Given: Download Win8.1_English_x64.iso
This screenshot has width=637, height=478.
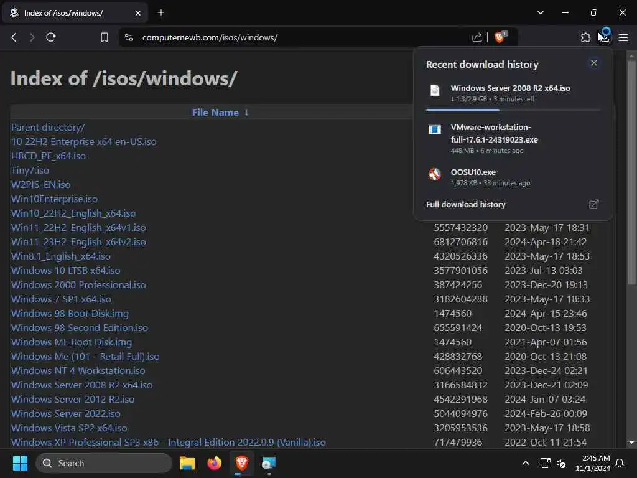Looking at the screenshot, I should pos(60,256).
